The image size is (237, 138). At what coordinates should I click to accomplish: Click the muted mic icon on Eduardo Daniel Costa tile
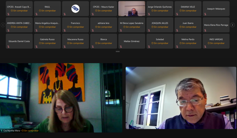pyautogui.click(x=8, y=47)
